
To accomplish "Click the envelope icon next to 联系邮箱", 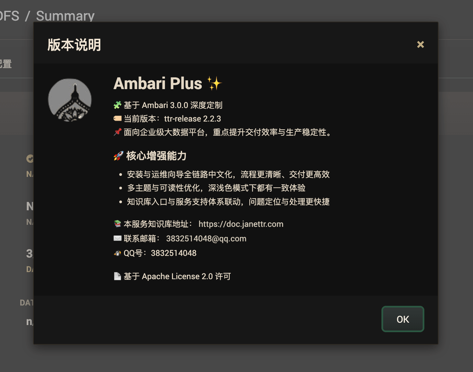I will coord(117,238).
